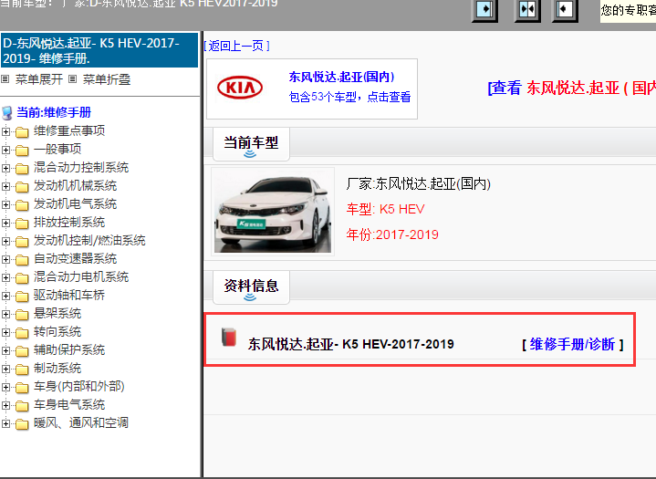Switch to the 资料信息 tab
The height and width of the screenshot is (479, 656).
coord(251,287)
